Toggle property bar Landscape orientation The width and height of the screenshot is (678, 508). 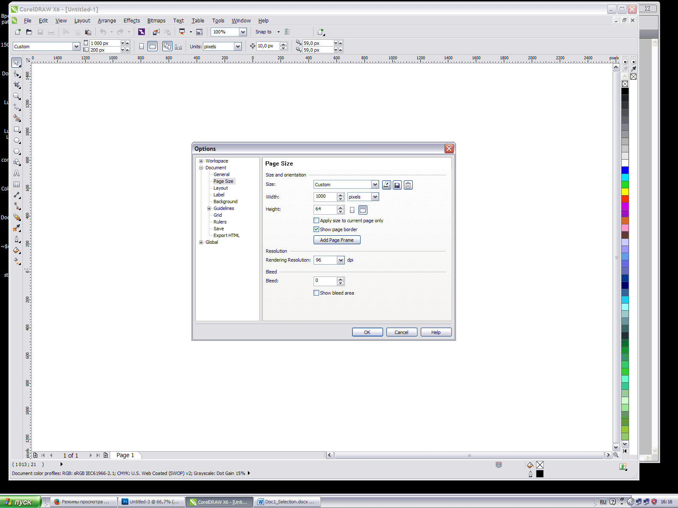click(x=153, y=46)
